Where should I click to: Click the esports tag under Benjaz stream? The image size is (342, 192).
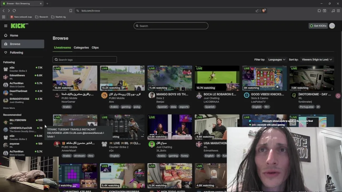[x=184, y=107]
